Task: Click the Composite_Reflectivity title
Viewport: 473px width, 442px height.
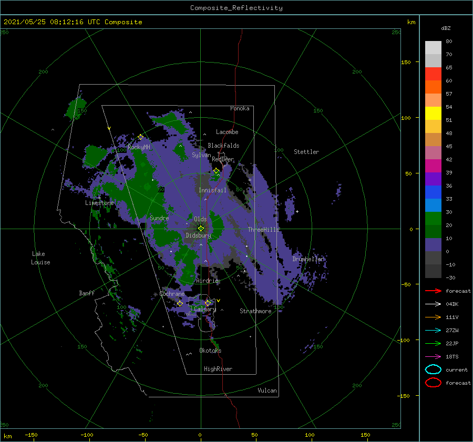Action: click(236, 8)
